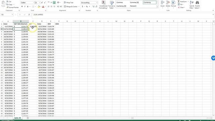The width and height of the screenshot is (215, 121).
Task: Toggle Underline formatting
Action: (28, 6)
